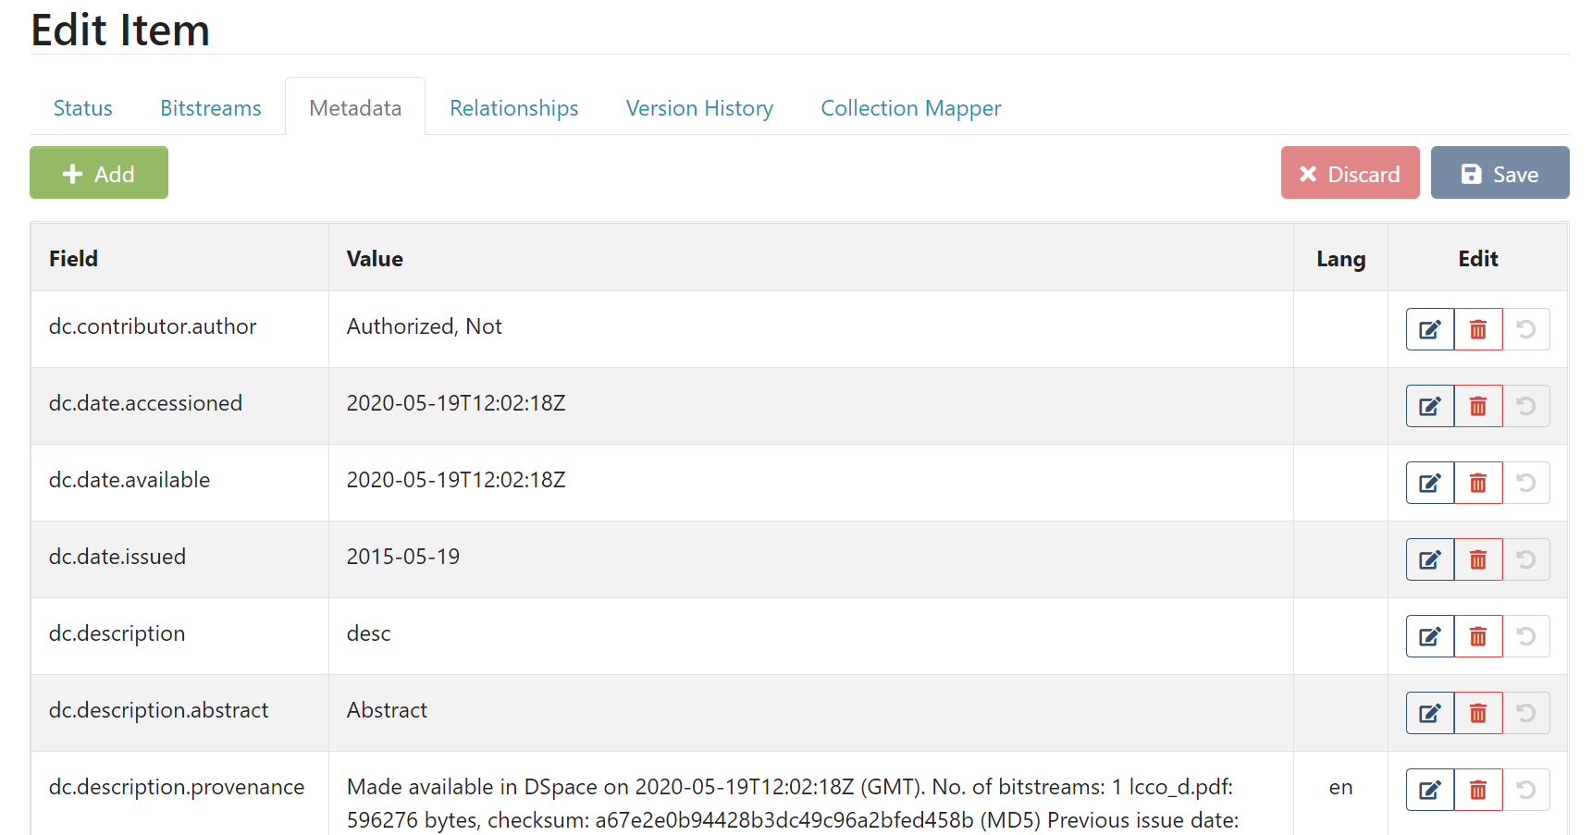Screen dimensions: 1592x835
Task: Edit the dc.description.provenance value
Action: (x=1429, y=790)
